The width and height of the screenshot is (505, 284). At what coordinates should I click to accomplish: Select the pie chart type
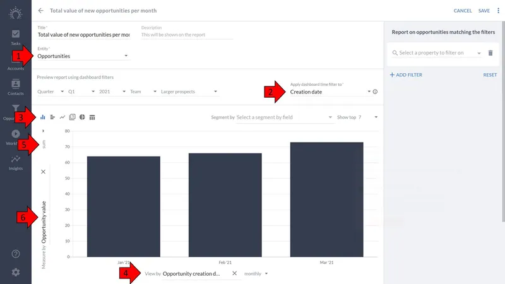click(82, 117)
